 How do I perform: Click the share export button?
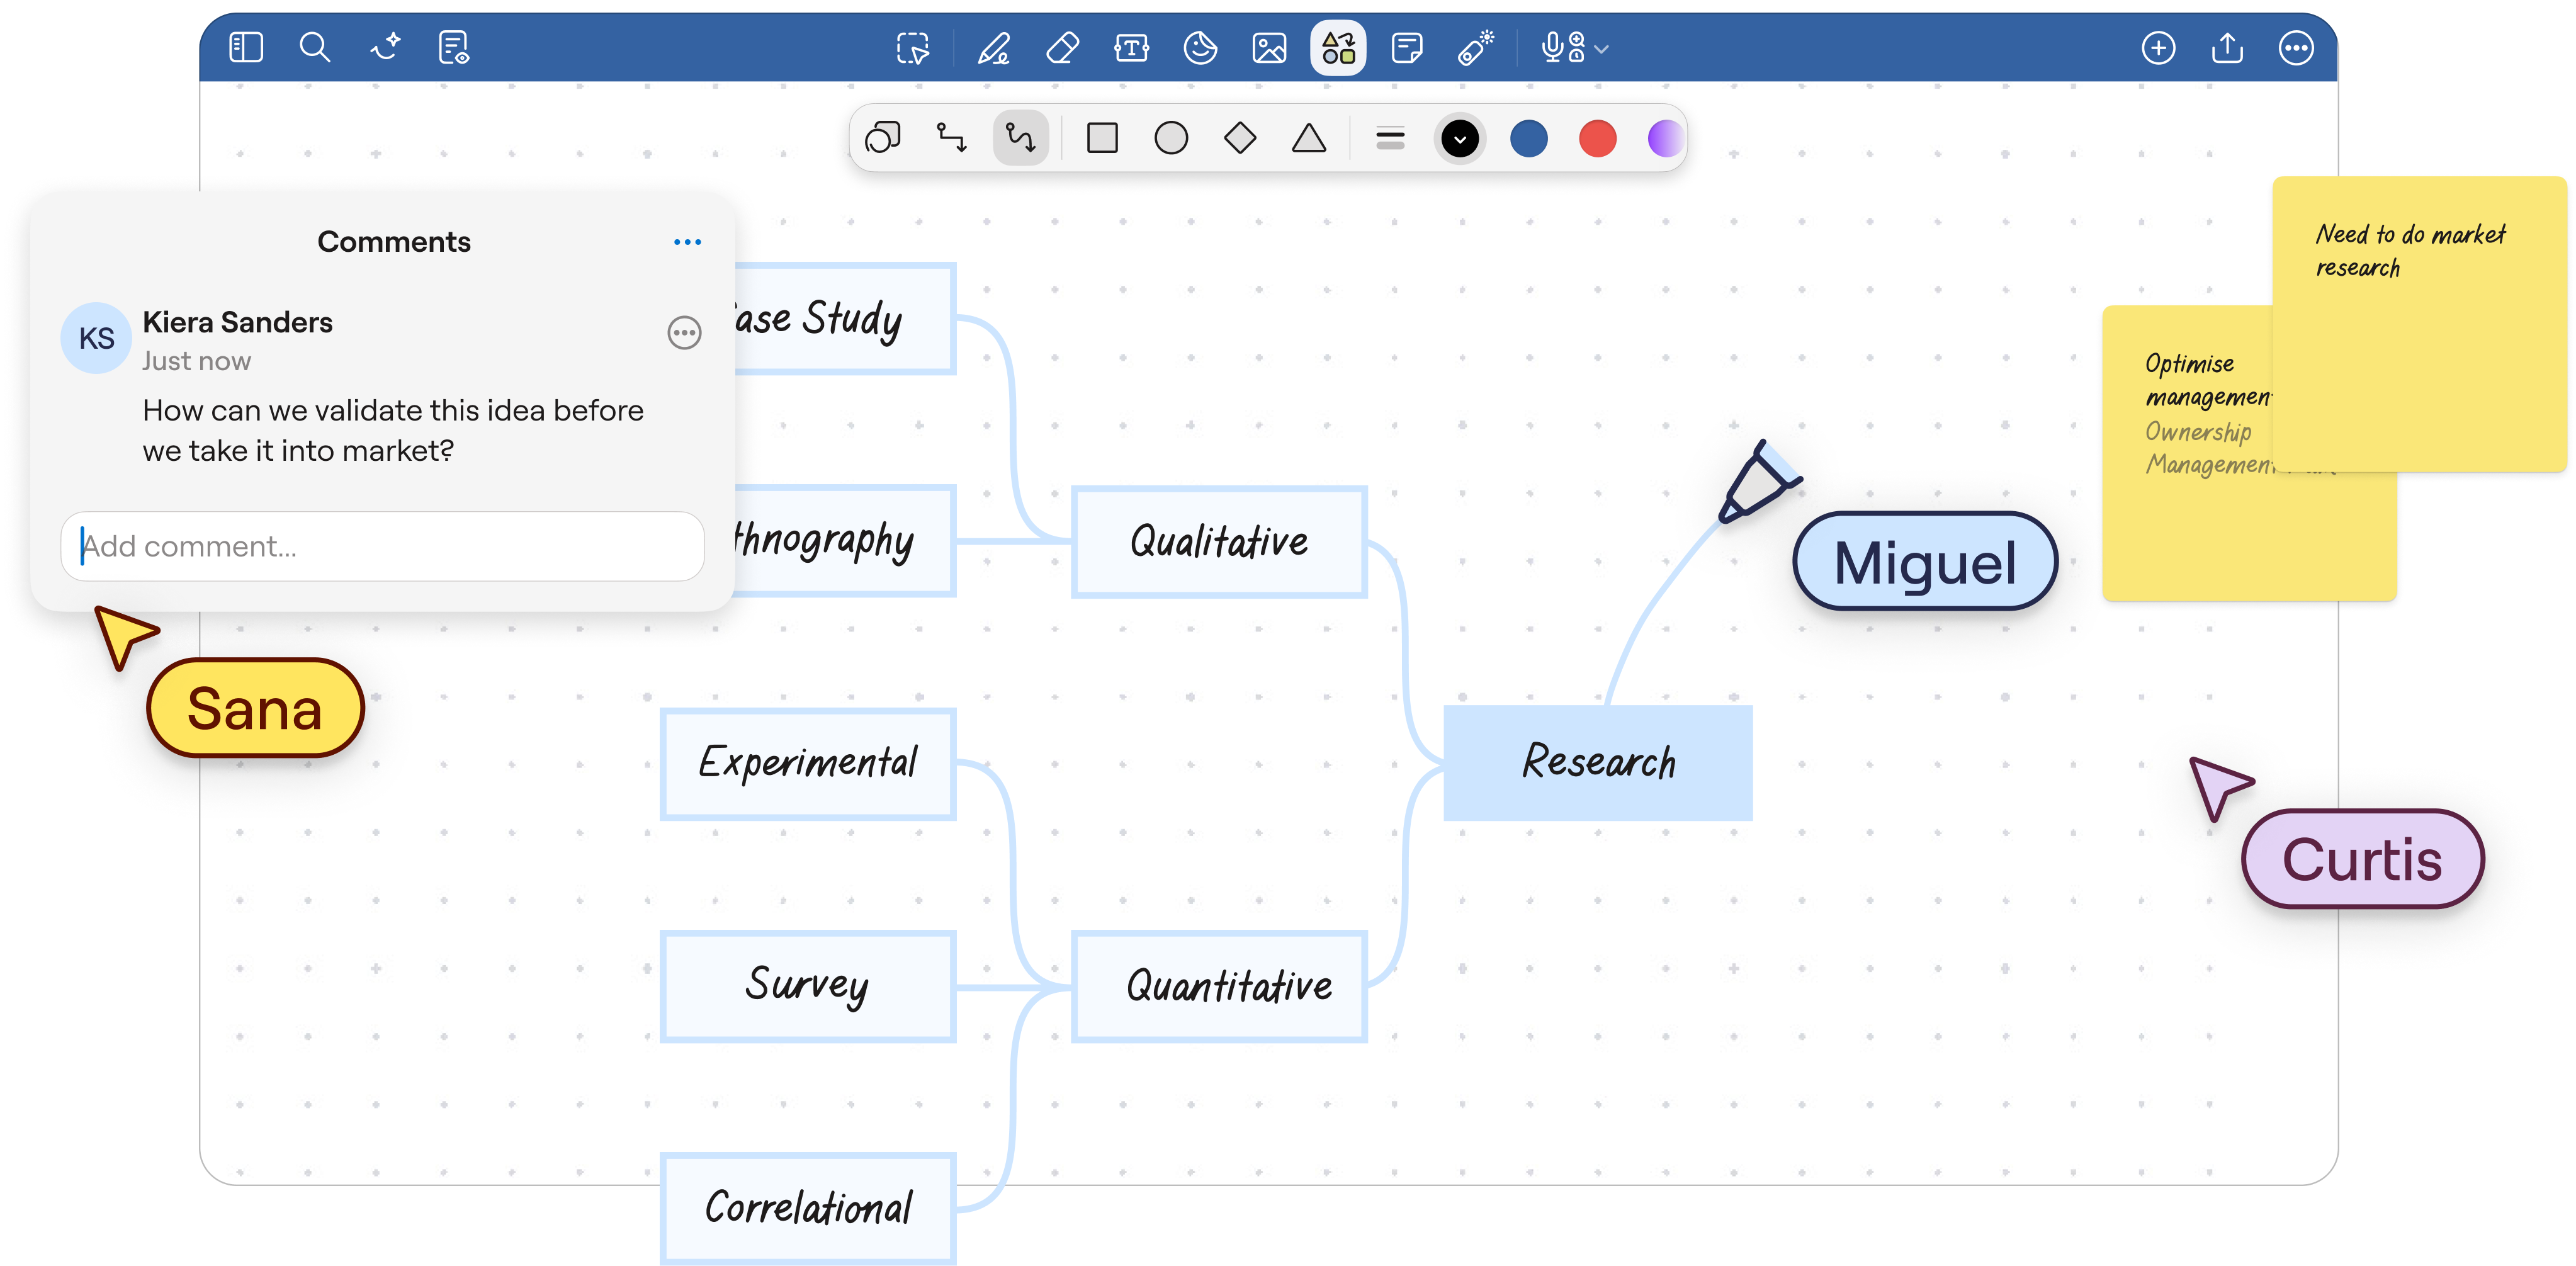tap(2227, 48)
